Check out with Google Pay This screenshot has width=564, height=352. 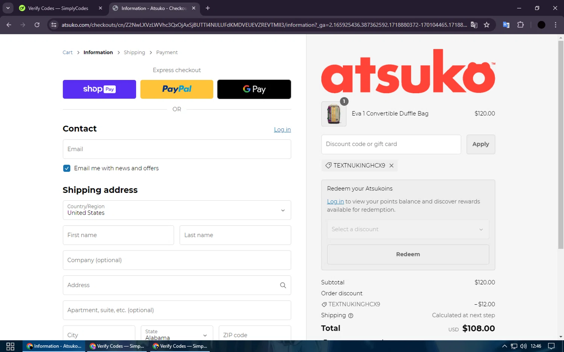(254, 89)
